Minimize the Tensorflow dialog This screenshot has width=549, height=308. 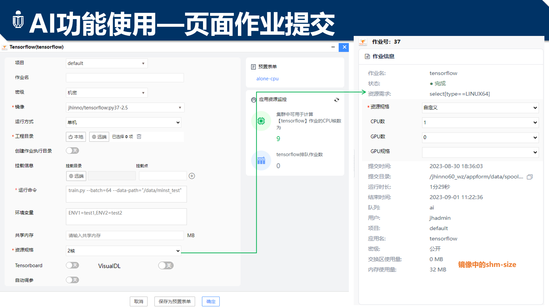click(x=333, y=47)
